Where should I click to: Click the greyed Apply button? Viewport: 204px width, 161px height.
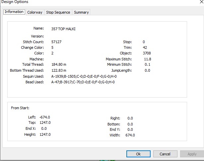point(192,154)
